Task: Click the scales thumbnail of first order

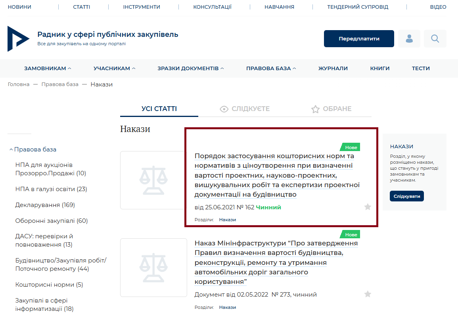Action: [x=153, y=180]
